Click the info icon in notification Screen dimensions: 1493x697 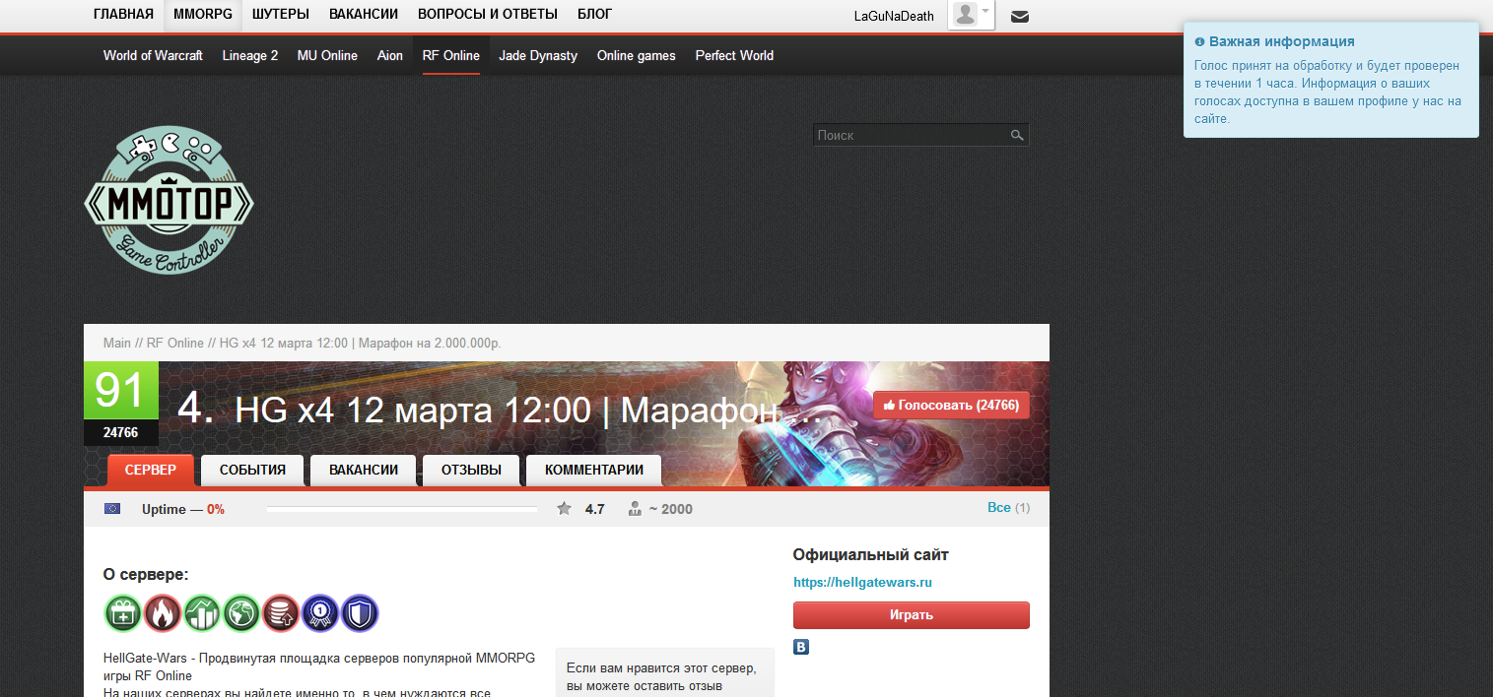click(x=1199, y=42)
